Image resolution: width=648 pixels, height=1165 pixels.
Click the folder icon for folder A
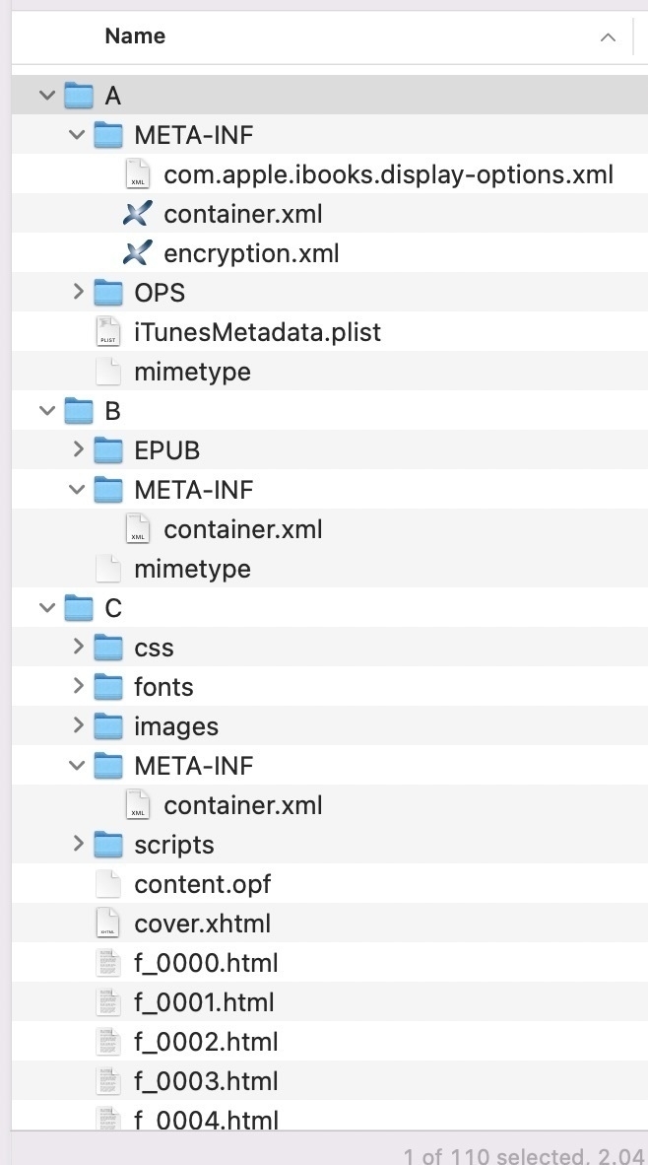tap(79, 95)
